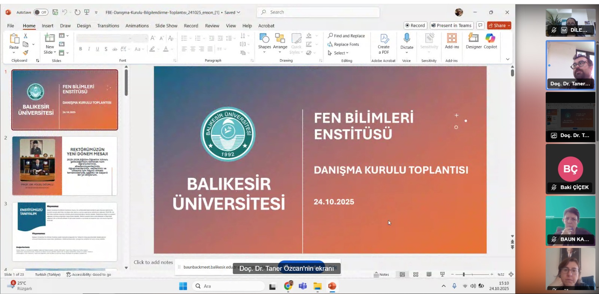
Task: Click the Paste clipboard icon
Action: click(x=14, y=39)
